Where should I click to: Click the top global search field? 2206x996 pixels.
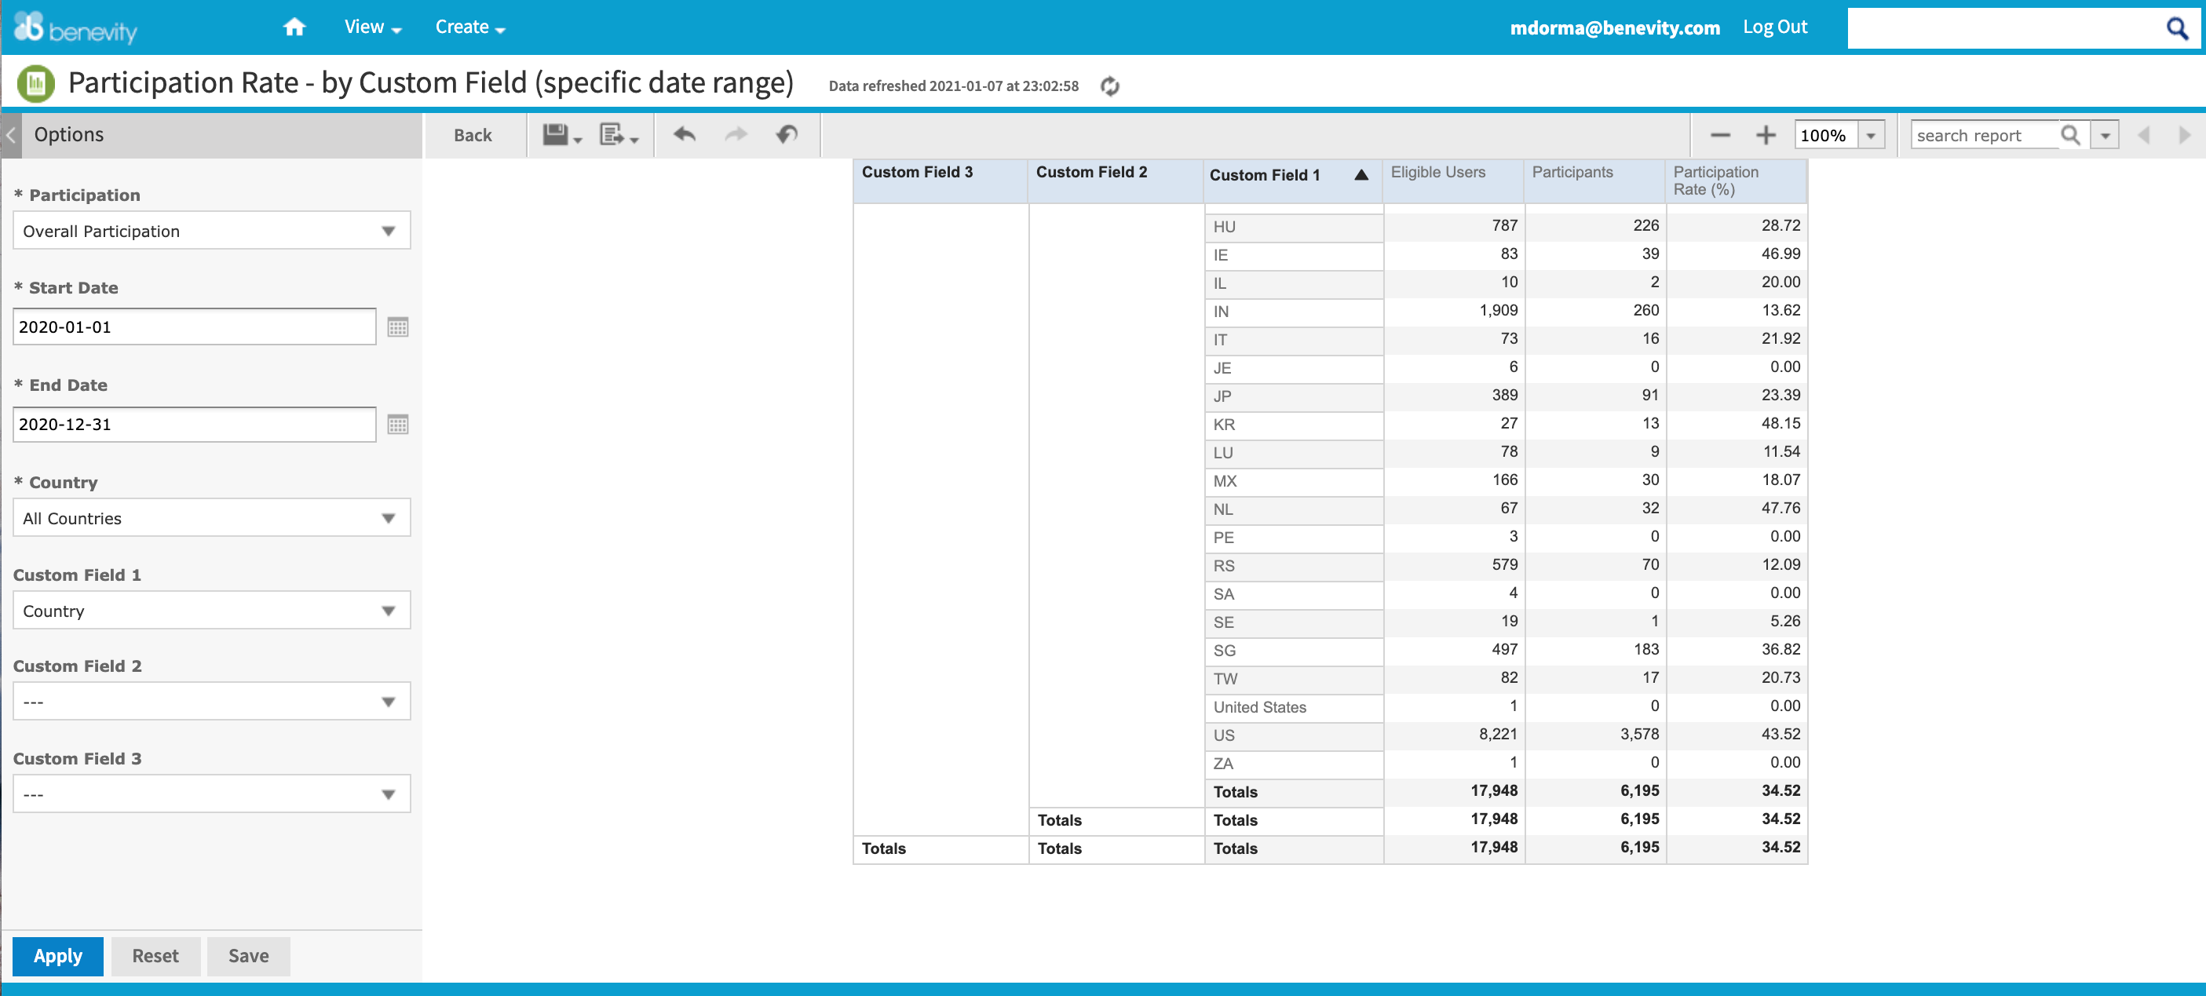2004,28
